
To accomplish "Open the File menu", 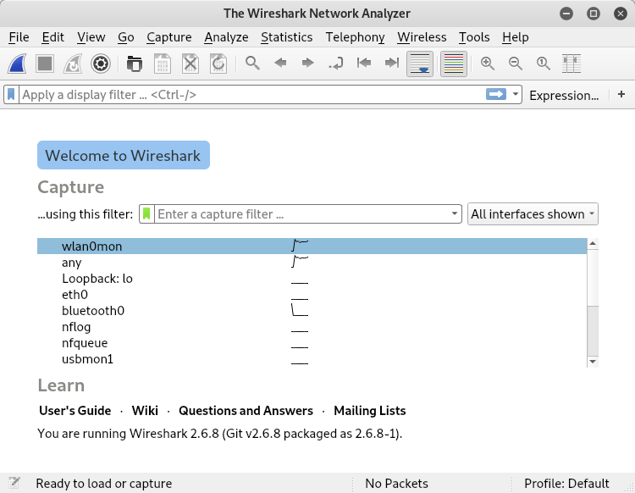I will click(19, 37).
